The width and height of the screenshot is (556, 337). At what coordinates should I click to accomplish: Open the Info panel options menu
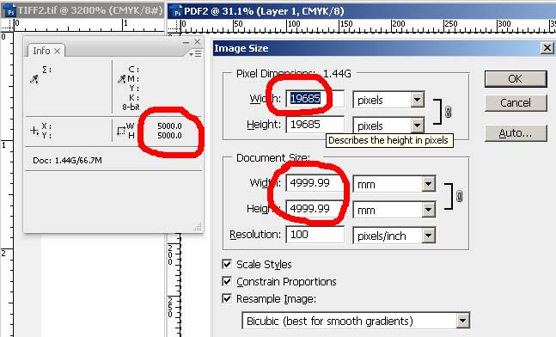click(x=195, y=53)
